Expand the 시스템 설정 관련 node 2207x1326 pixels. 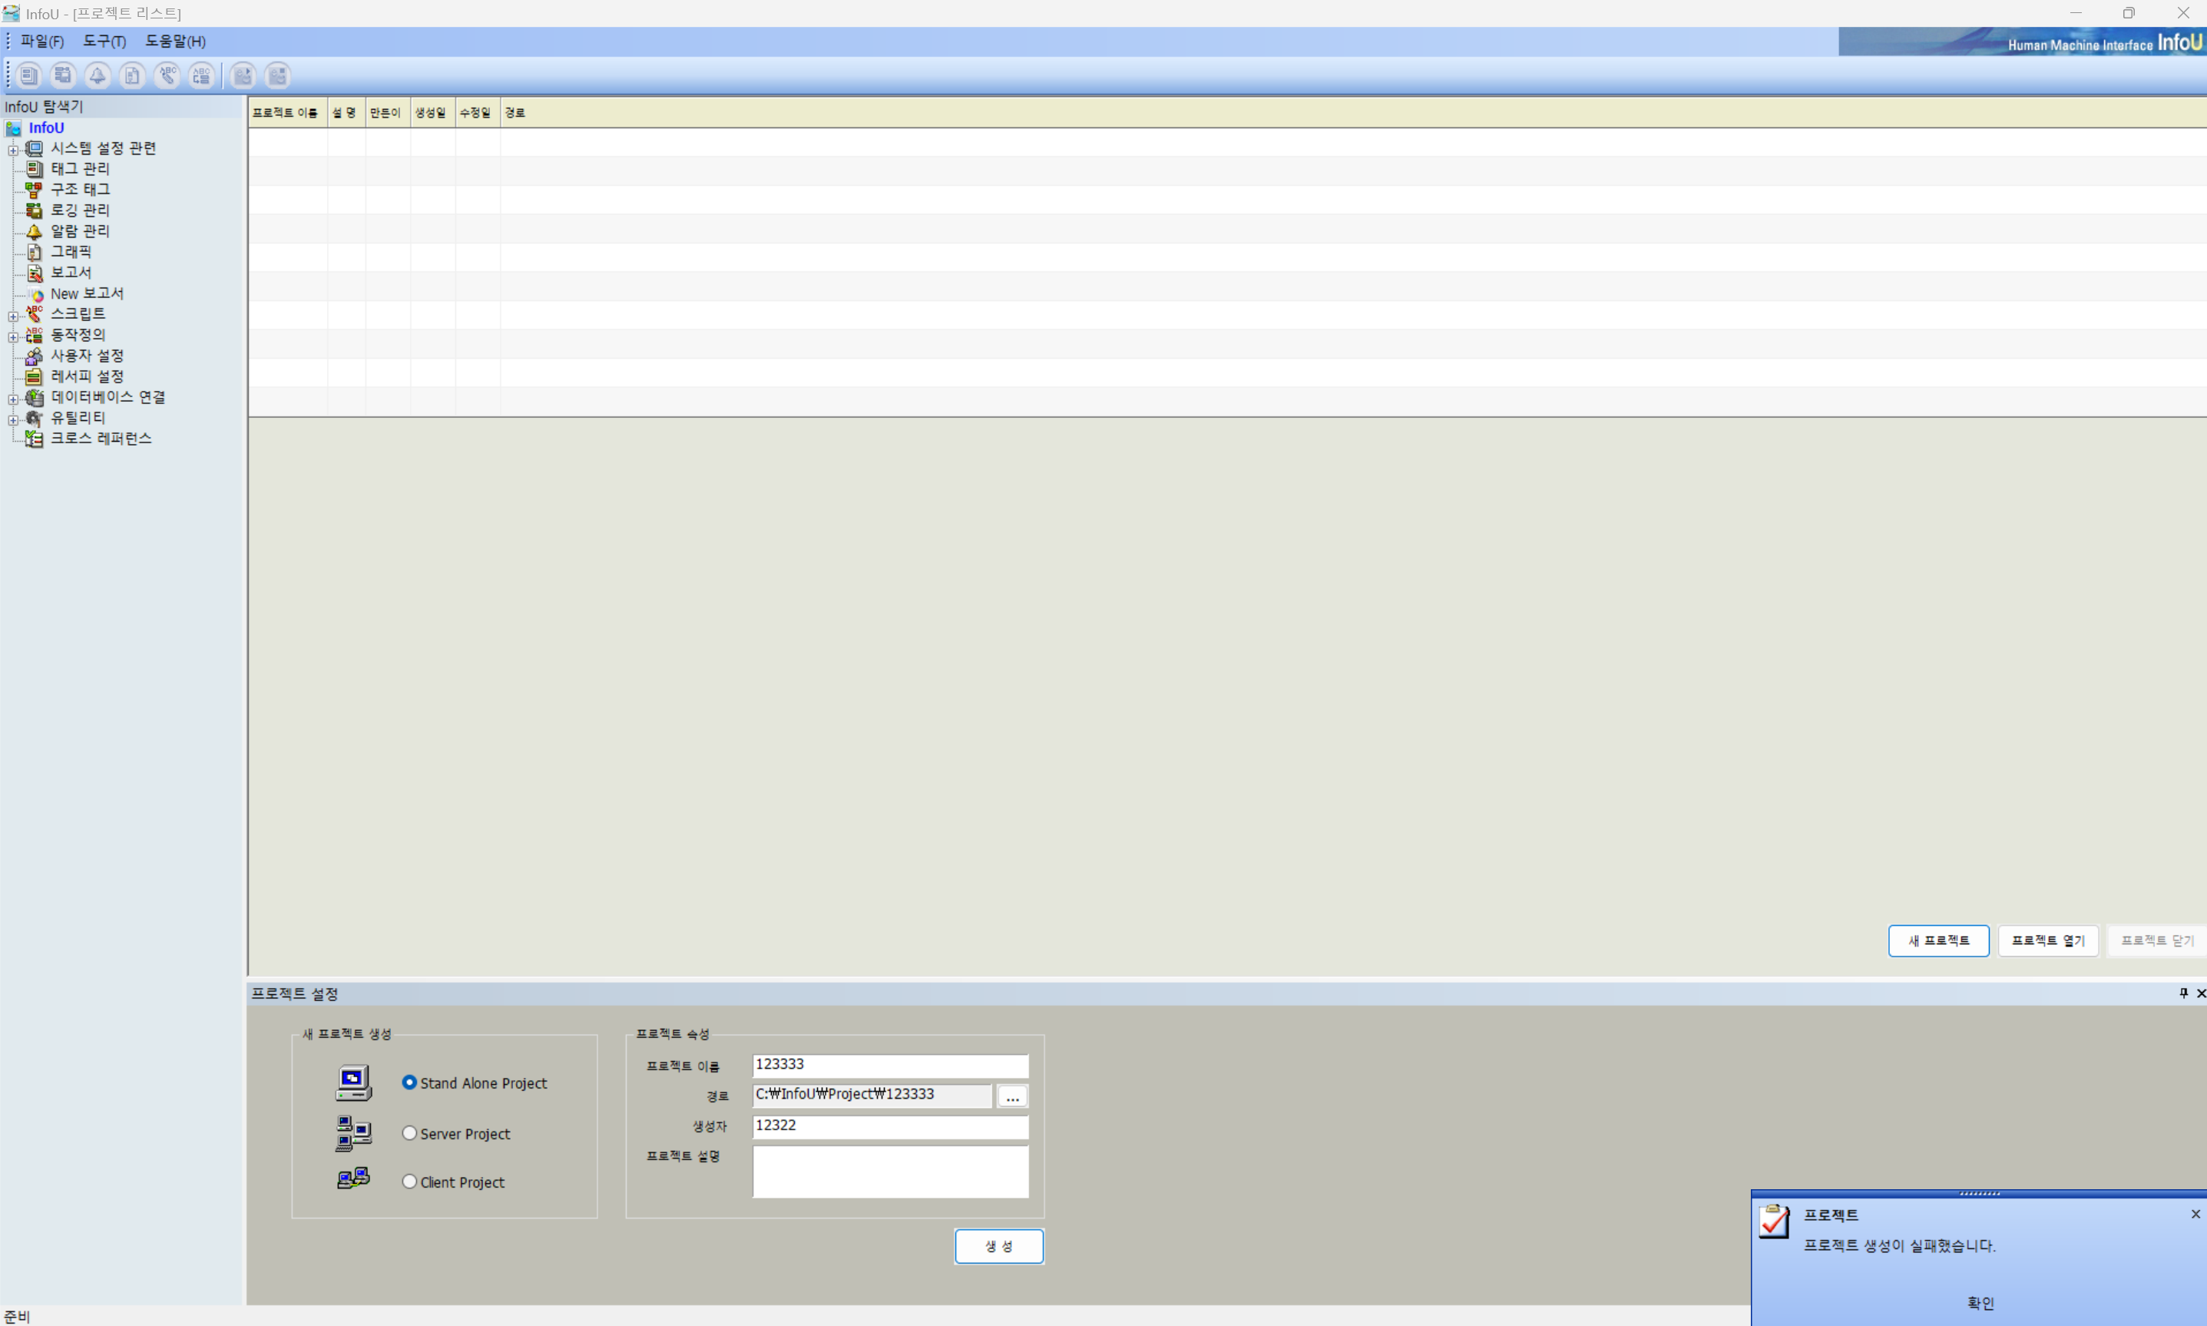point(13,150)
